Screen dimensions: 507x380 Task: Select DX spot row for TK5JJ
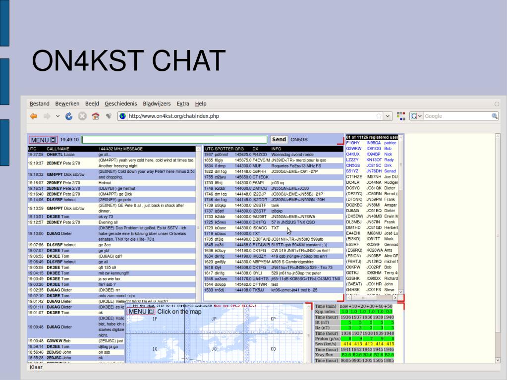(273, 290)
